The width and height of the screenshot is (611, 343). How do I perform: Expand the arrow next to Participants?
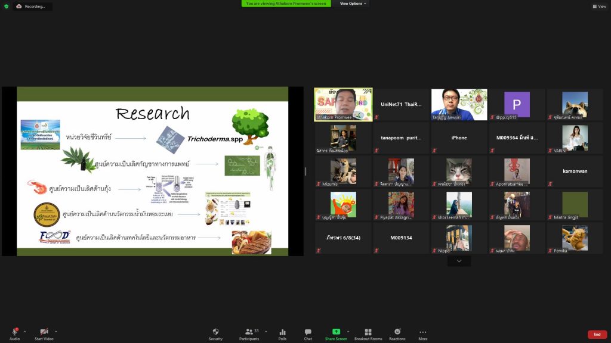pyautogui.click(x=266, y=331)
